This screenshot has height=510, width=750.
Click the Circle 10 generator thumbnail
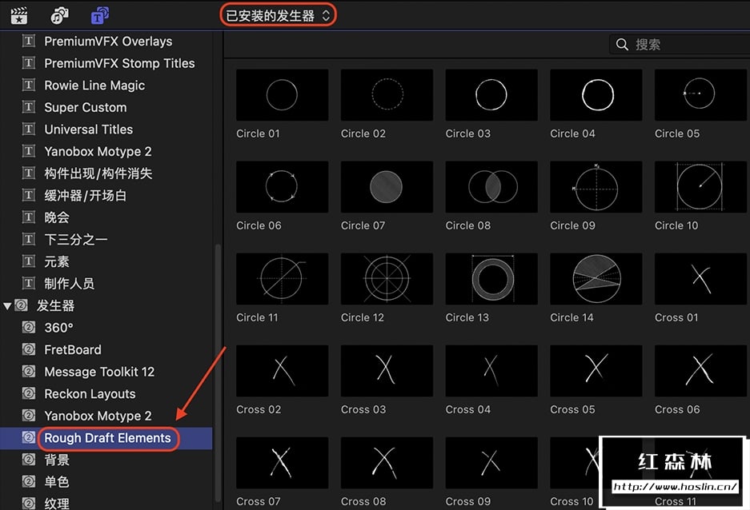tap(700, 187)
